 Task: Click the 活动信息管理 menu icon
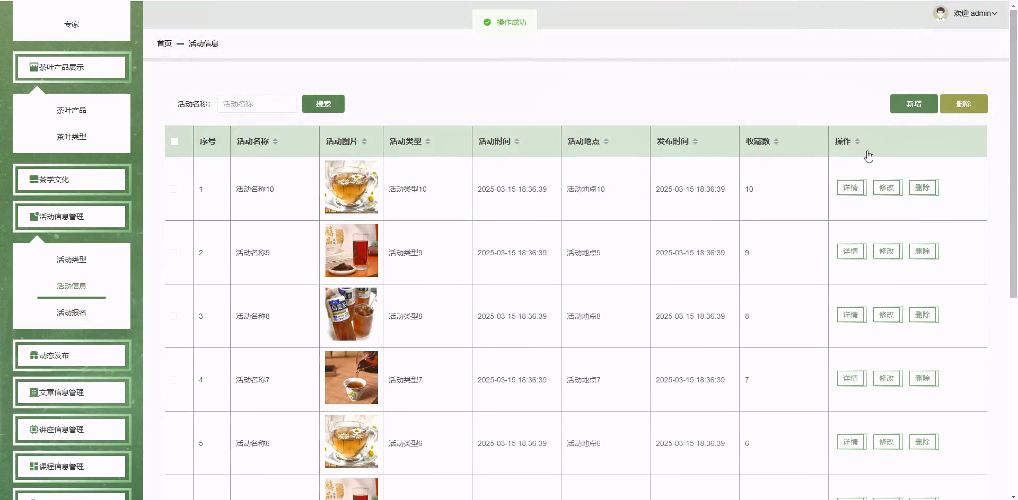tap(34, 217)
